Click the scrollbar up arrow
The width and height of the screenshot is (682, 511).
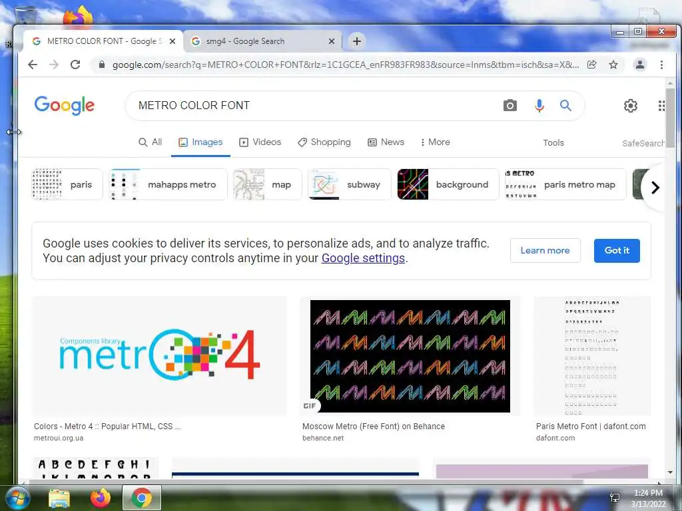[670, 83]
